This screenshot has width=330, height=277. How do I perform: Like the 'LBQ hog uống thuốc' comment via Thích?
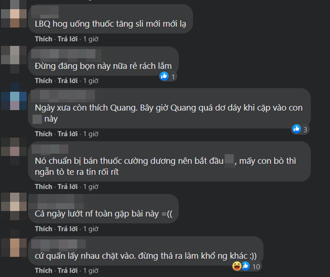[x=43, y=39]
